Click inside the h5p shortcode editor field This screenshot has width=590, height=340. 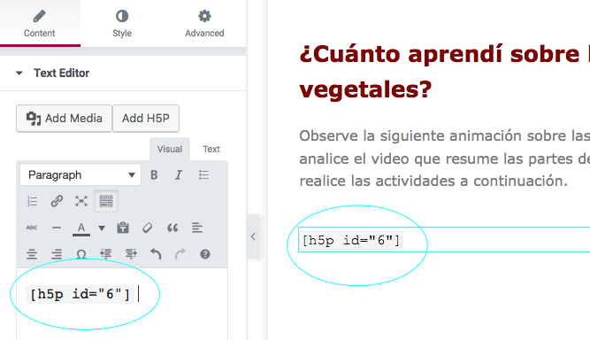point(122,304)
